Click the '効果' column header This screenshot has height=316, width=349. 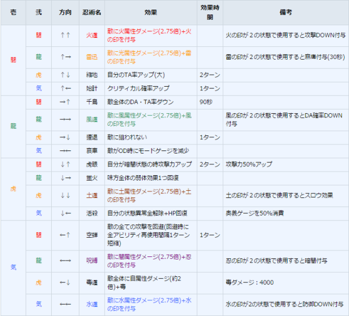pos(150,12)
